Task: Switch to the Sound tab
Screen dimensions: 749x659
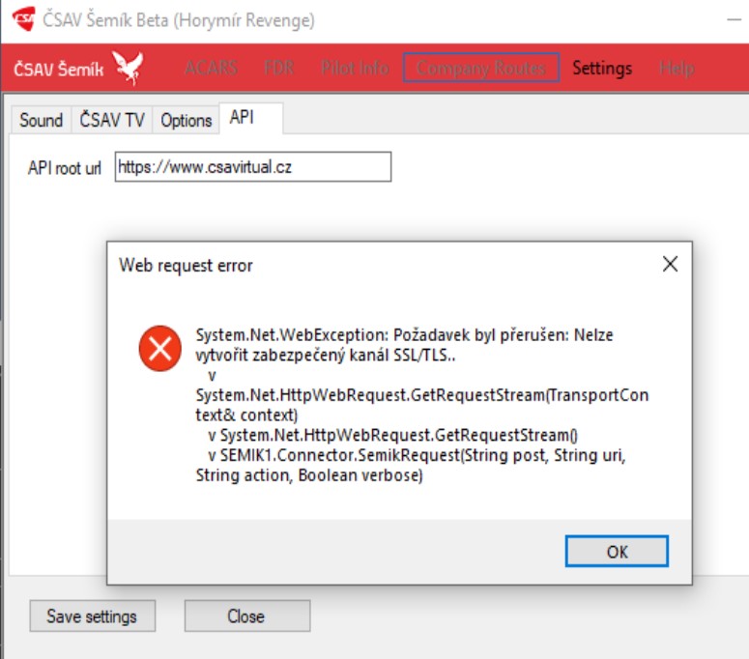Action: [x=42, y=120]
